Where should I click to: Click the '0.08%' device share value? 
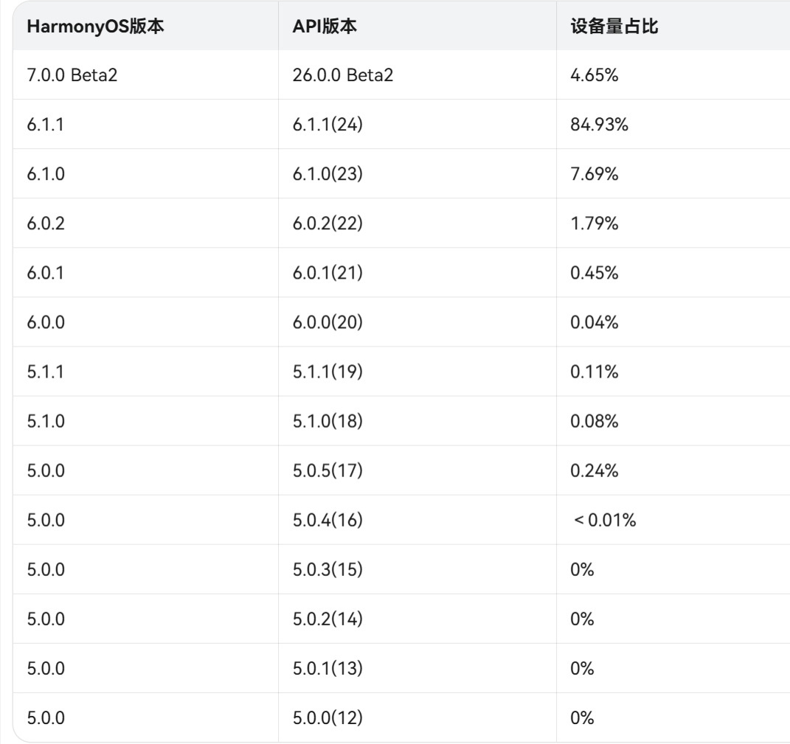point(594,421)
